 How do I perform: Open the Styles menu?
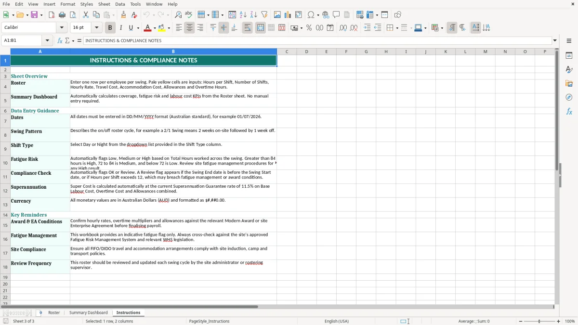pos(87,4)
